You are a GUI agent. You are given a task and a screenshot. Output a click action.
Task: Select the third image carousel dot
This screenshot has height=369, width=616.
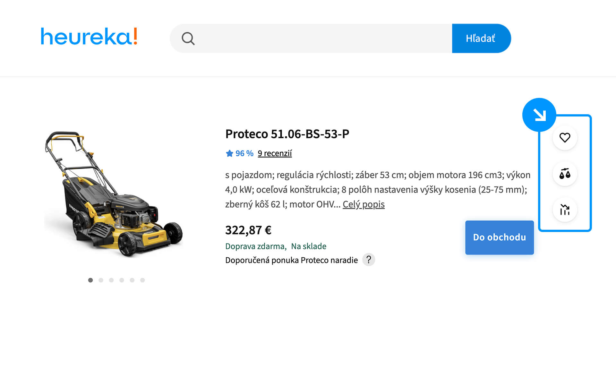coord(111,280)
